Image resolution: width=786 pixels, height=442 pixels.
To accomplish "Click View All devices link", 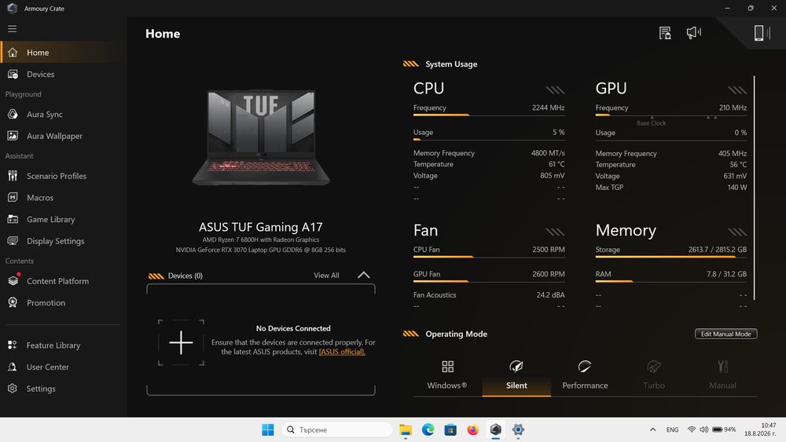I will 326,276.
